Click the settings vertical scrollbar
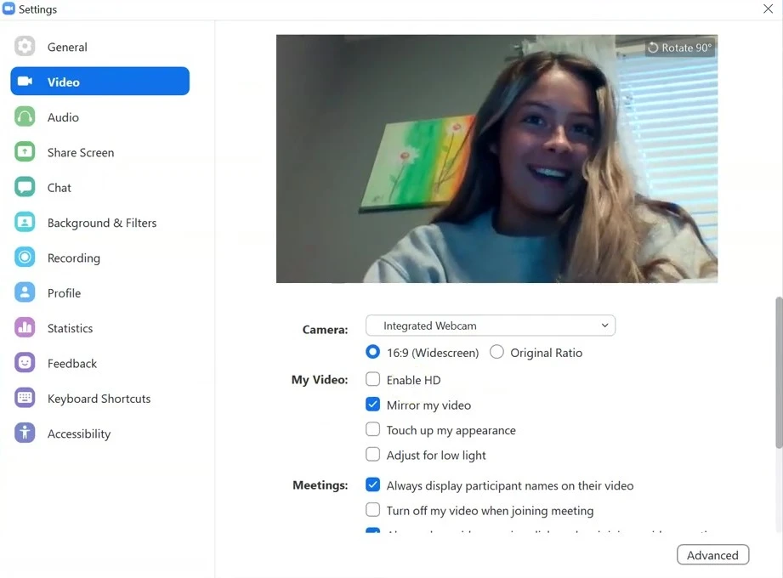Viewport: 783px width, 578px height. click(x=779, y=372)
